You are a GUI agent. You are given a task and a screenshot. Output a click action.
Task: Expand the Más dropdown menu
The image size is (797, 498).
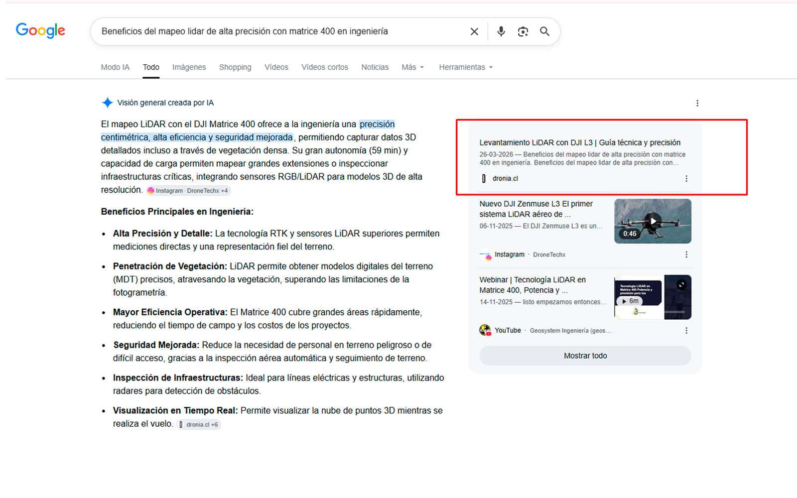tap(413, 67)
